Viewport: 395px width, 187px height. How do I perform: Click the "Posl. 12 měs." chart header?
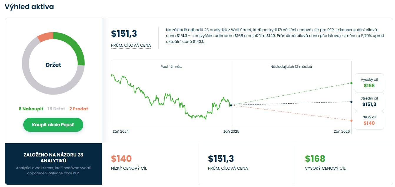(x=171, y=67)
